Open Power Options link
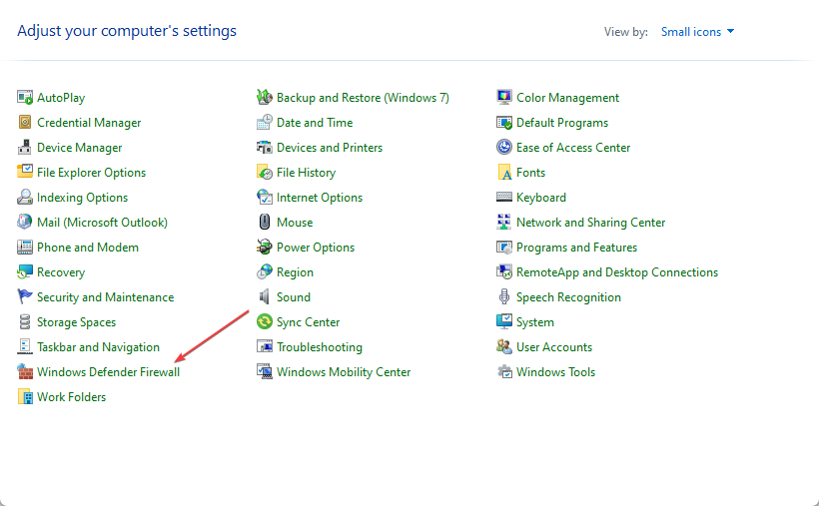819x506 pixels. [316, 248]
